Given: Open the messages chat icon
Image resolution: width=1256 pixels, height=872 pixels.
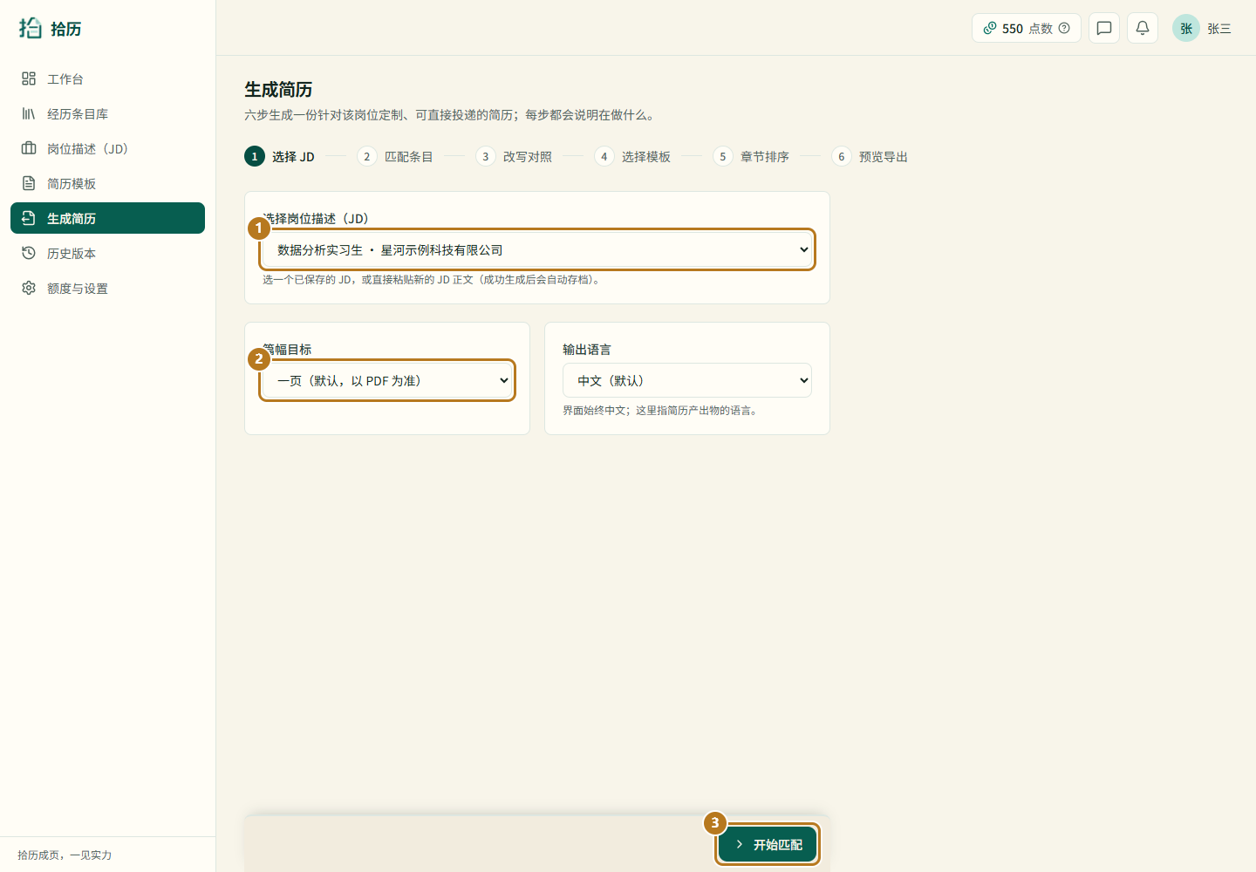Looking at the screenshot, I should [x=1104, y=28].
